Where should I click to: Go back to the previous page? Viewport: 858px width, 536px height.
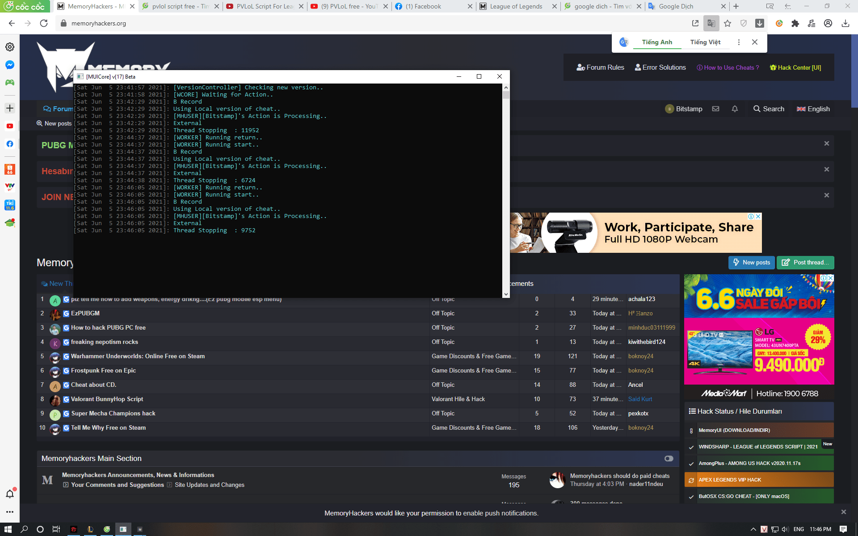[12, 23]
